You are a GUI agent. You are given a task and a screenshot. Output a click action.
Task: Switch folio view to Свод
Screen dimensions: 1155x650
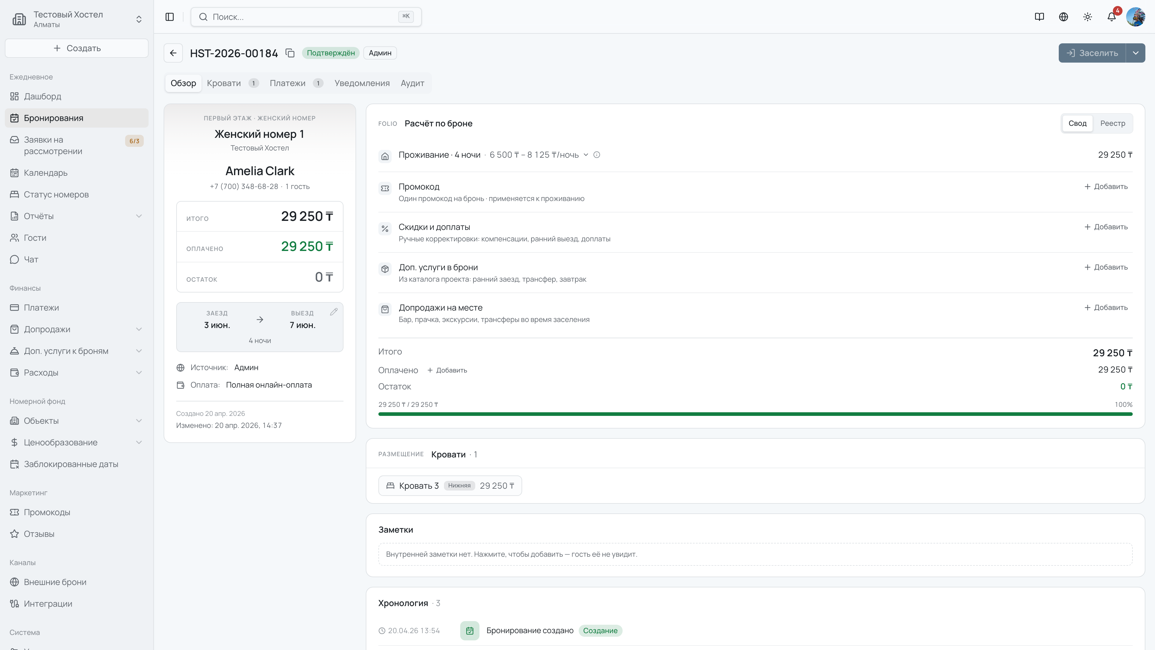[x=1077, y=123]
